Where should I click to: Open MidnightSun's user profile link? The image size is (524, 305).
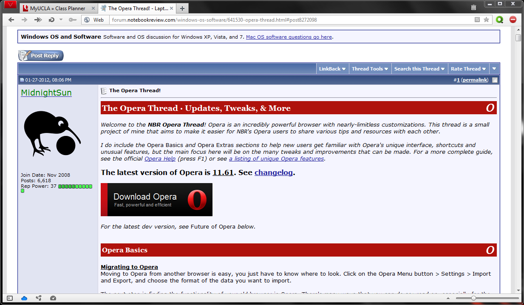46,93
